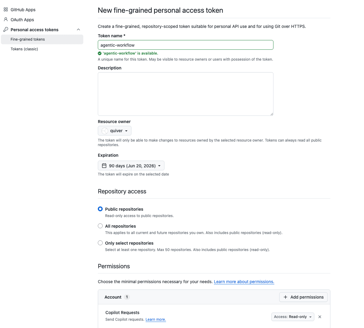The image size is (364, 328).
Task: Collapse the Personal access tokens section
Action: click(x=78, y=29)
